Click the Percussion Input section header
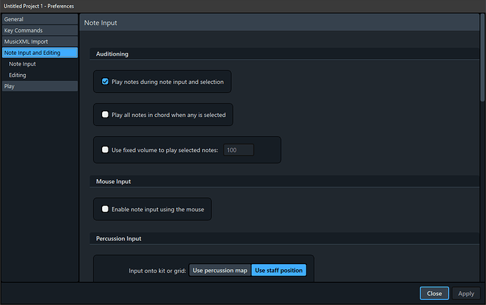 (118, 239)
